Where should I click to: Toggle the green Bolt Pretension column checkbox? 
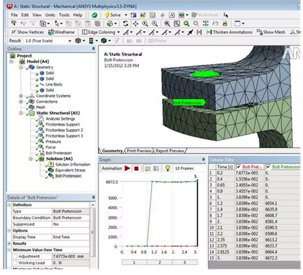(x=268, y=167)
